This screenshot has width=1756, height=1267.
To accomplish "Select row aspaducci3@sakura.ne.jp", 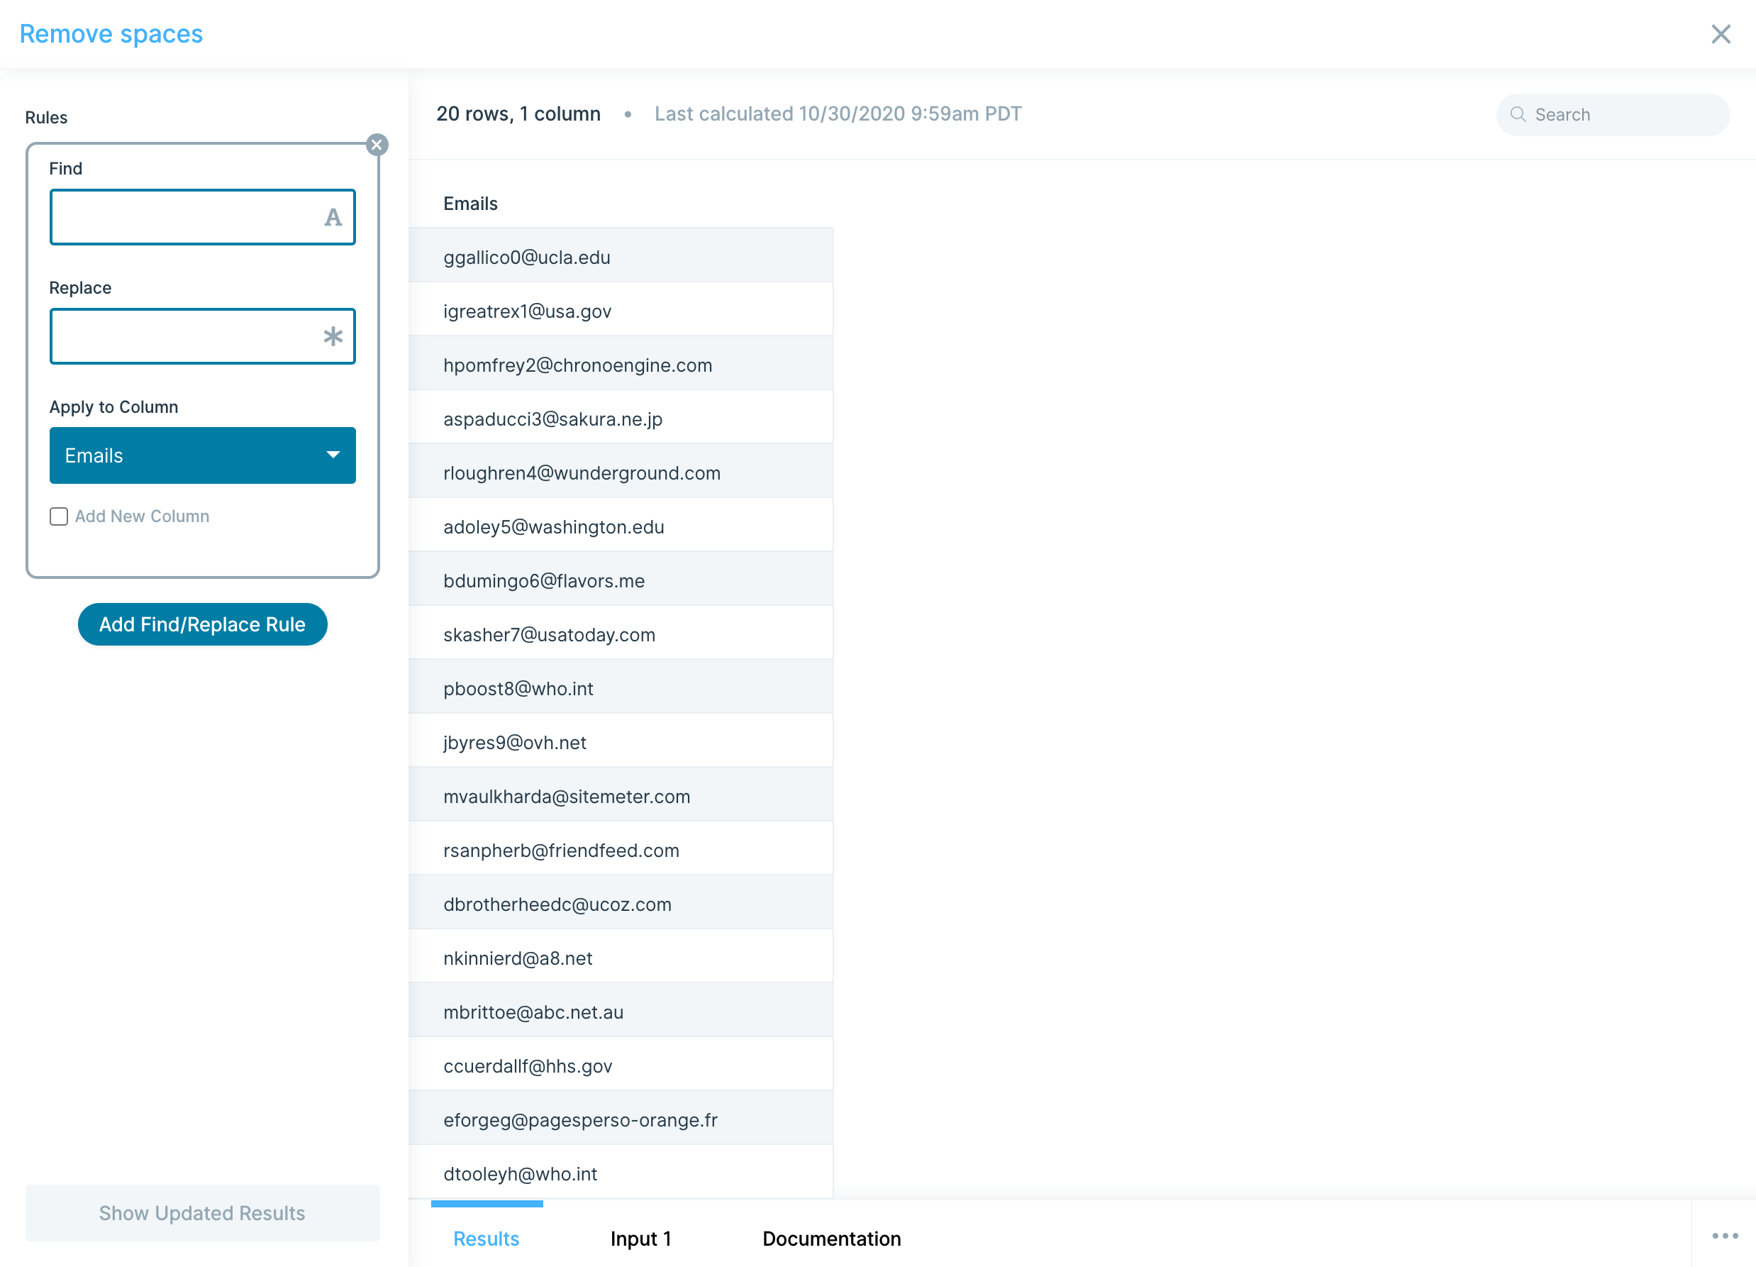I will pyautogui.click(x=621, y=416).
